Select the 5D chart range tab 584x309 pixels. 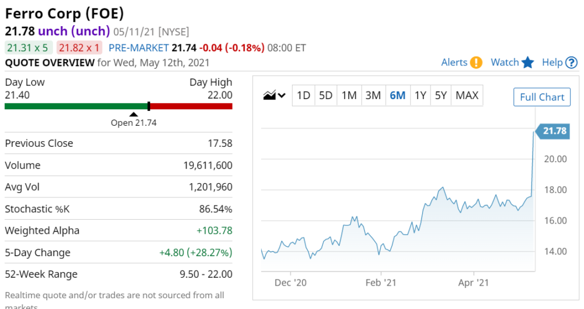(326, 96)
